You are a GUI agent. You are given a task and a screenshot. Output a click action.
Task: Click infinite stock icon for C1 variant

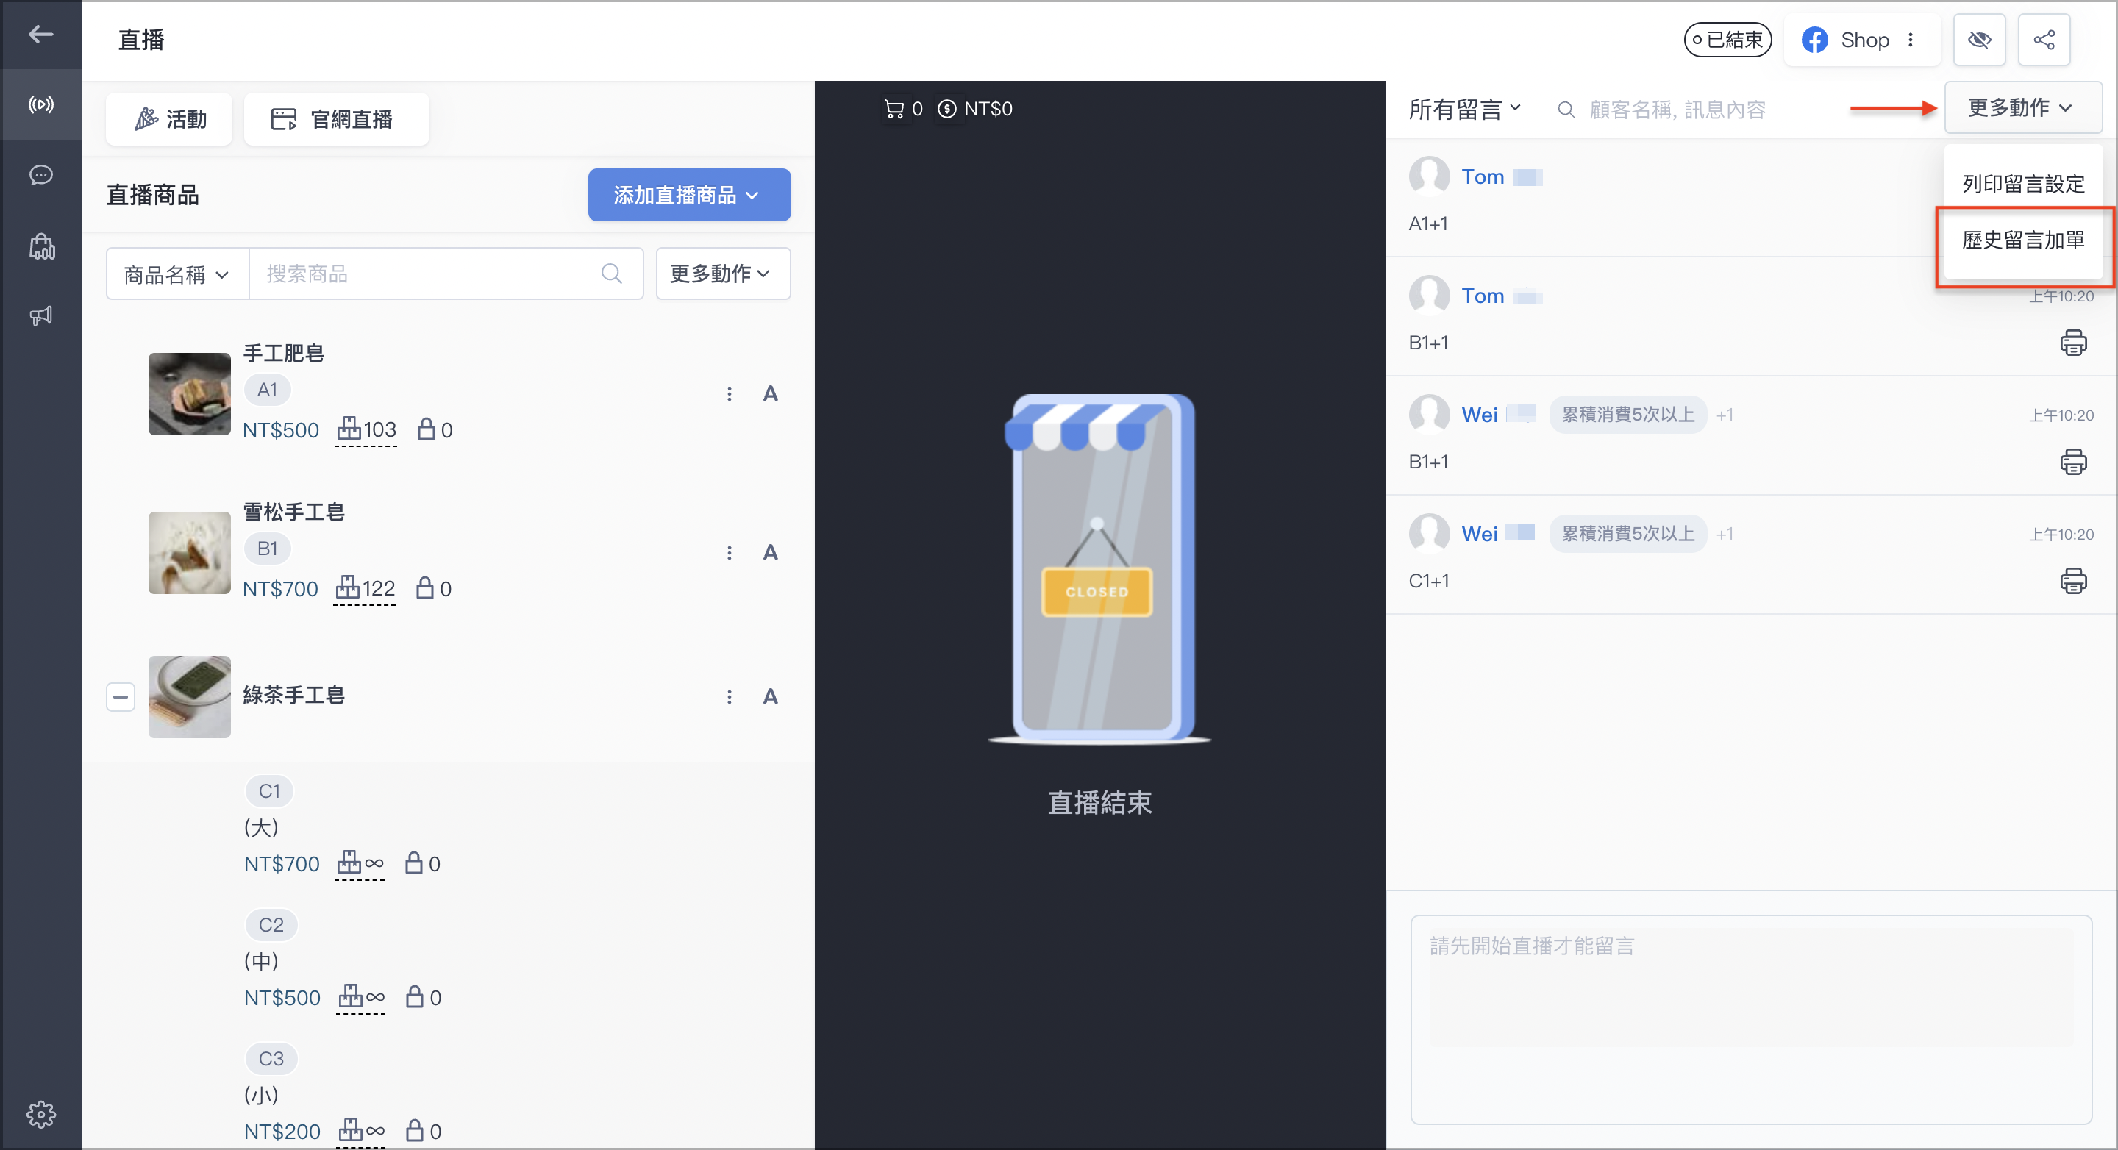coord(360,863)
